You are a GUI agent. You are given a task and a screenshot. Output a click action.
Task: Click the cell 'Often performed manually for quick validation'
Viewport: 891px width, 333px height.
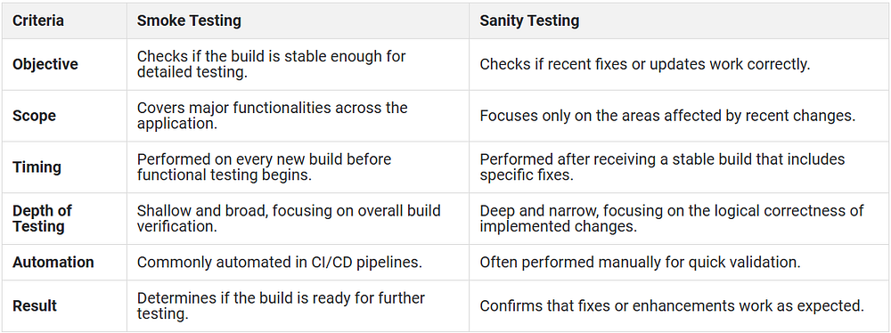[x=679, y=262]
